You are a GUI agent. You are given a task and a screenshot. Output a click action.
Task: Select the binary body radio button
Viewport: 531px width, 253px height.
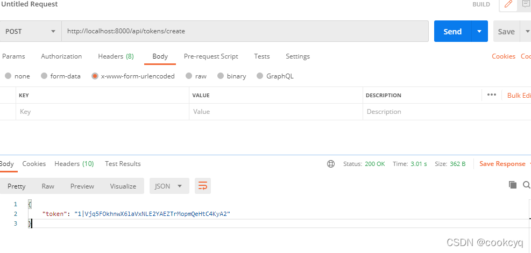point(221,76)
